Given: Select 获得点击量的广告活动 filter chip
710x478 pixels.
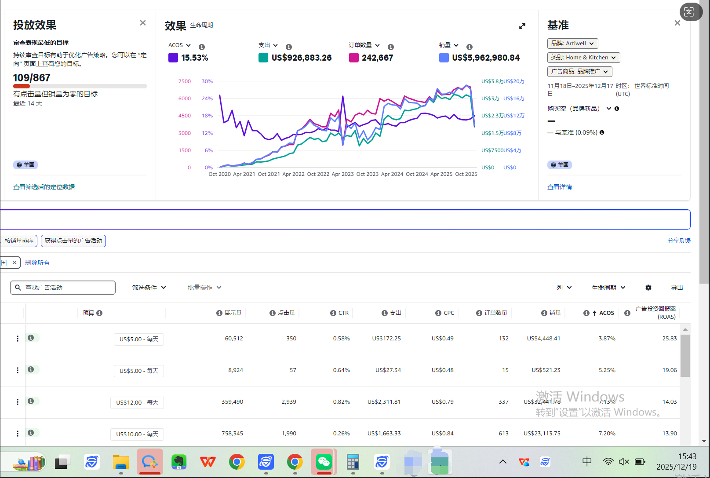Looking at the screenshot, I should (73, 241).
